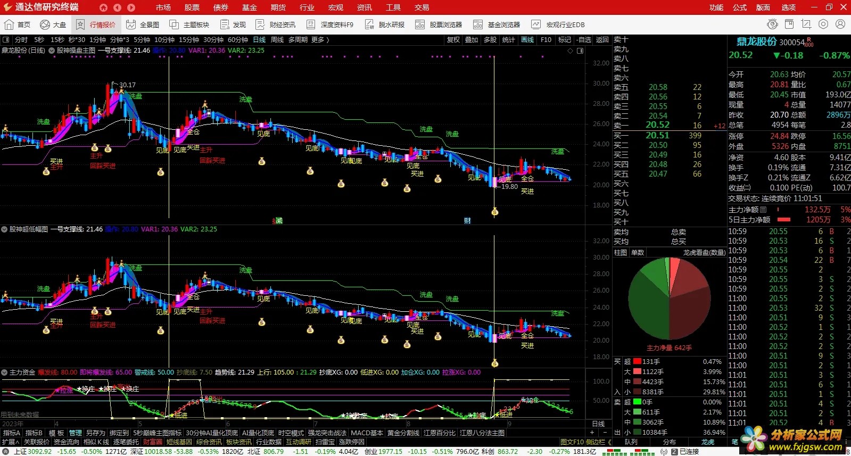
Task: Toggle 统计 statistics option
Action: 509,40
